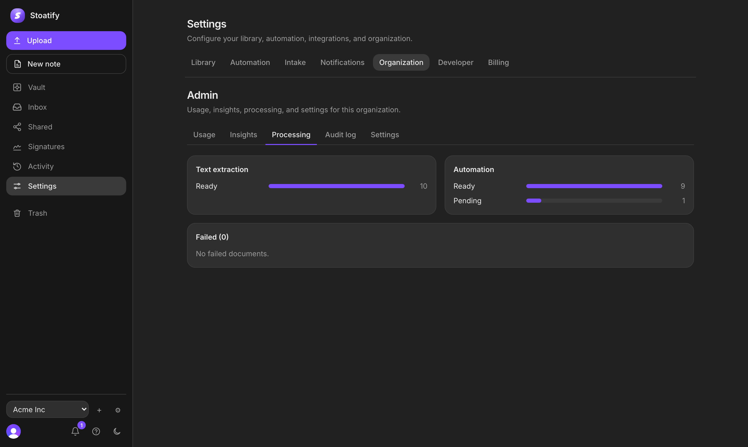
Task: Open the user profile avatar
Action: (x=14, y=431)
